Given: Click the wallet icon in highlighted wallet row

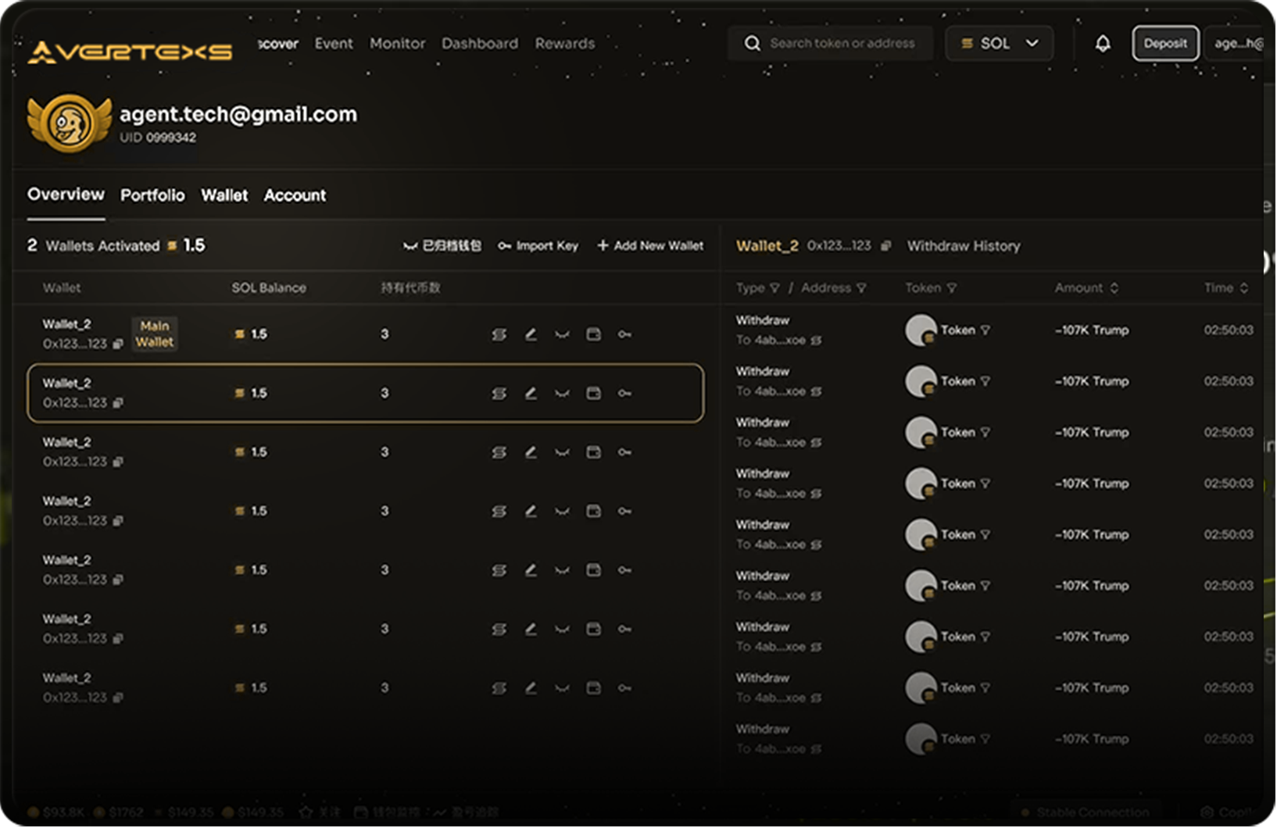Looking at the screenshot, I should tap(593, 393).
